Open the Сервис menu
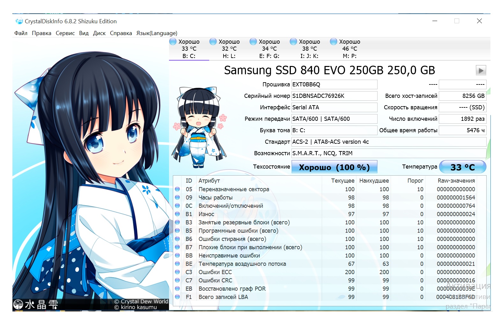The height and width of the screenshot is (320, 493). (65, 33)
